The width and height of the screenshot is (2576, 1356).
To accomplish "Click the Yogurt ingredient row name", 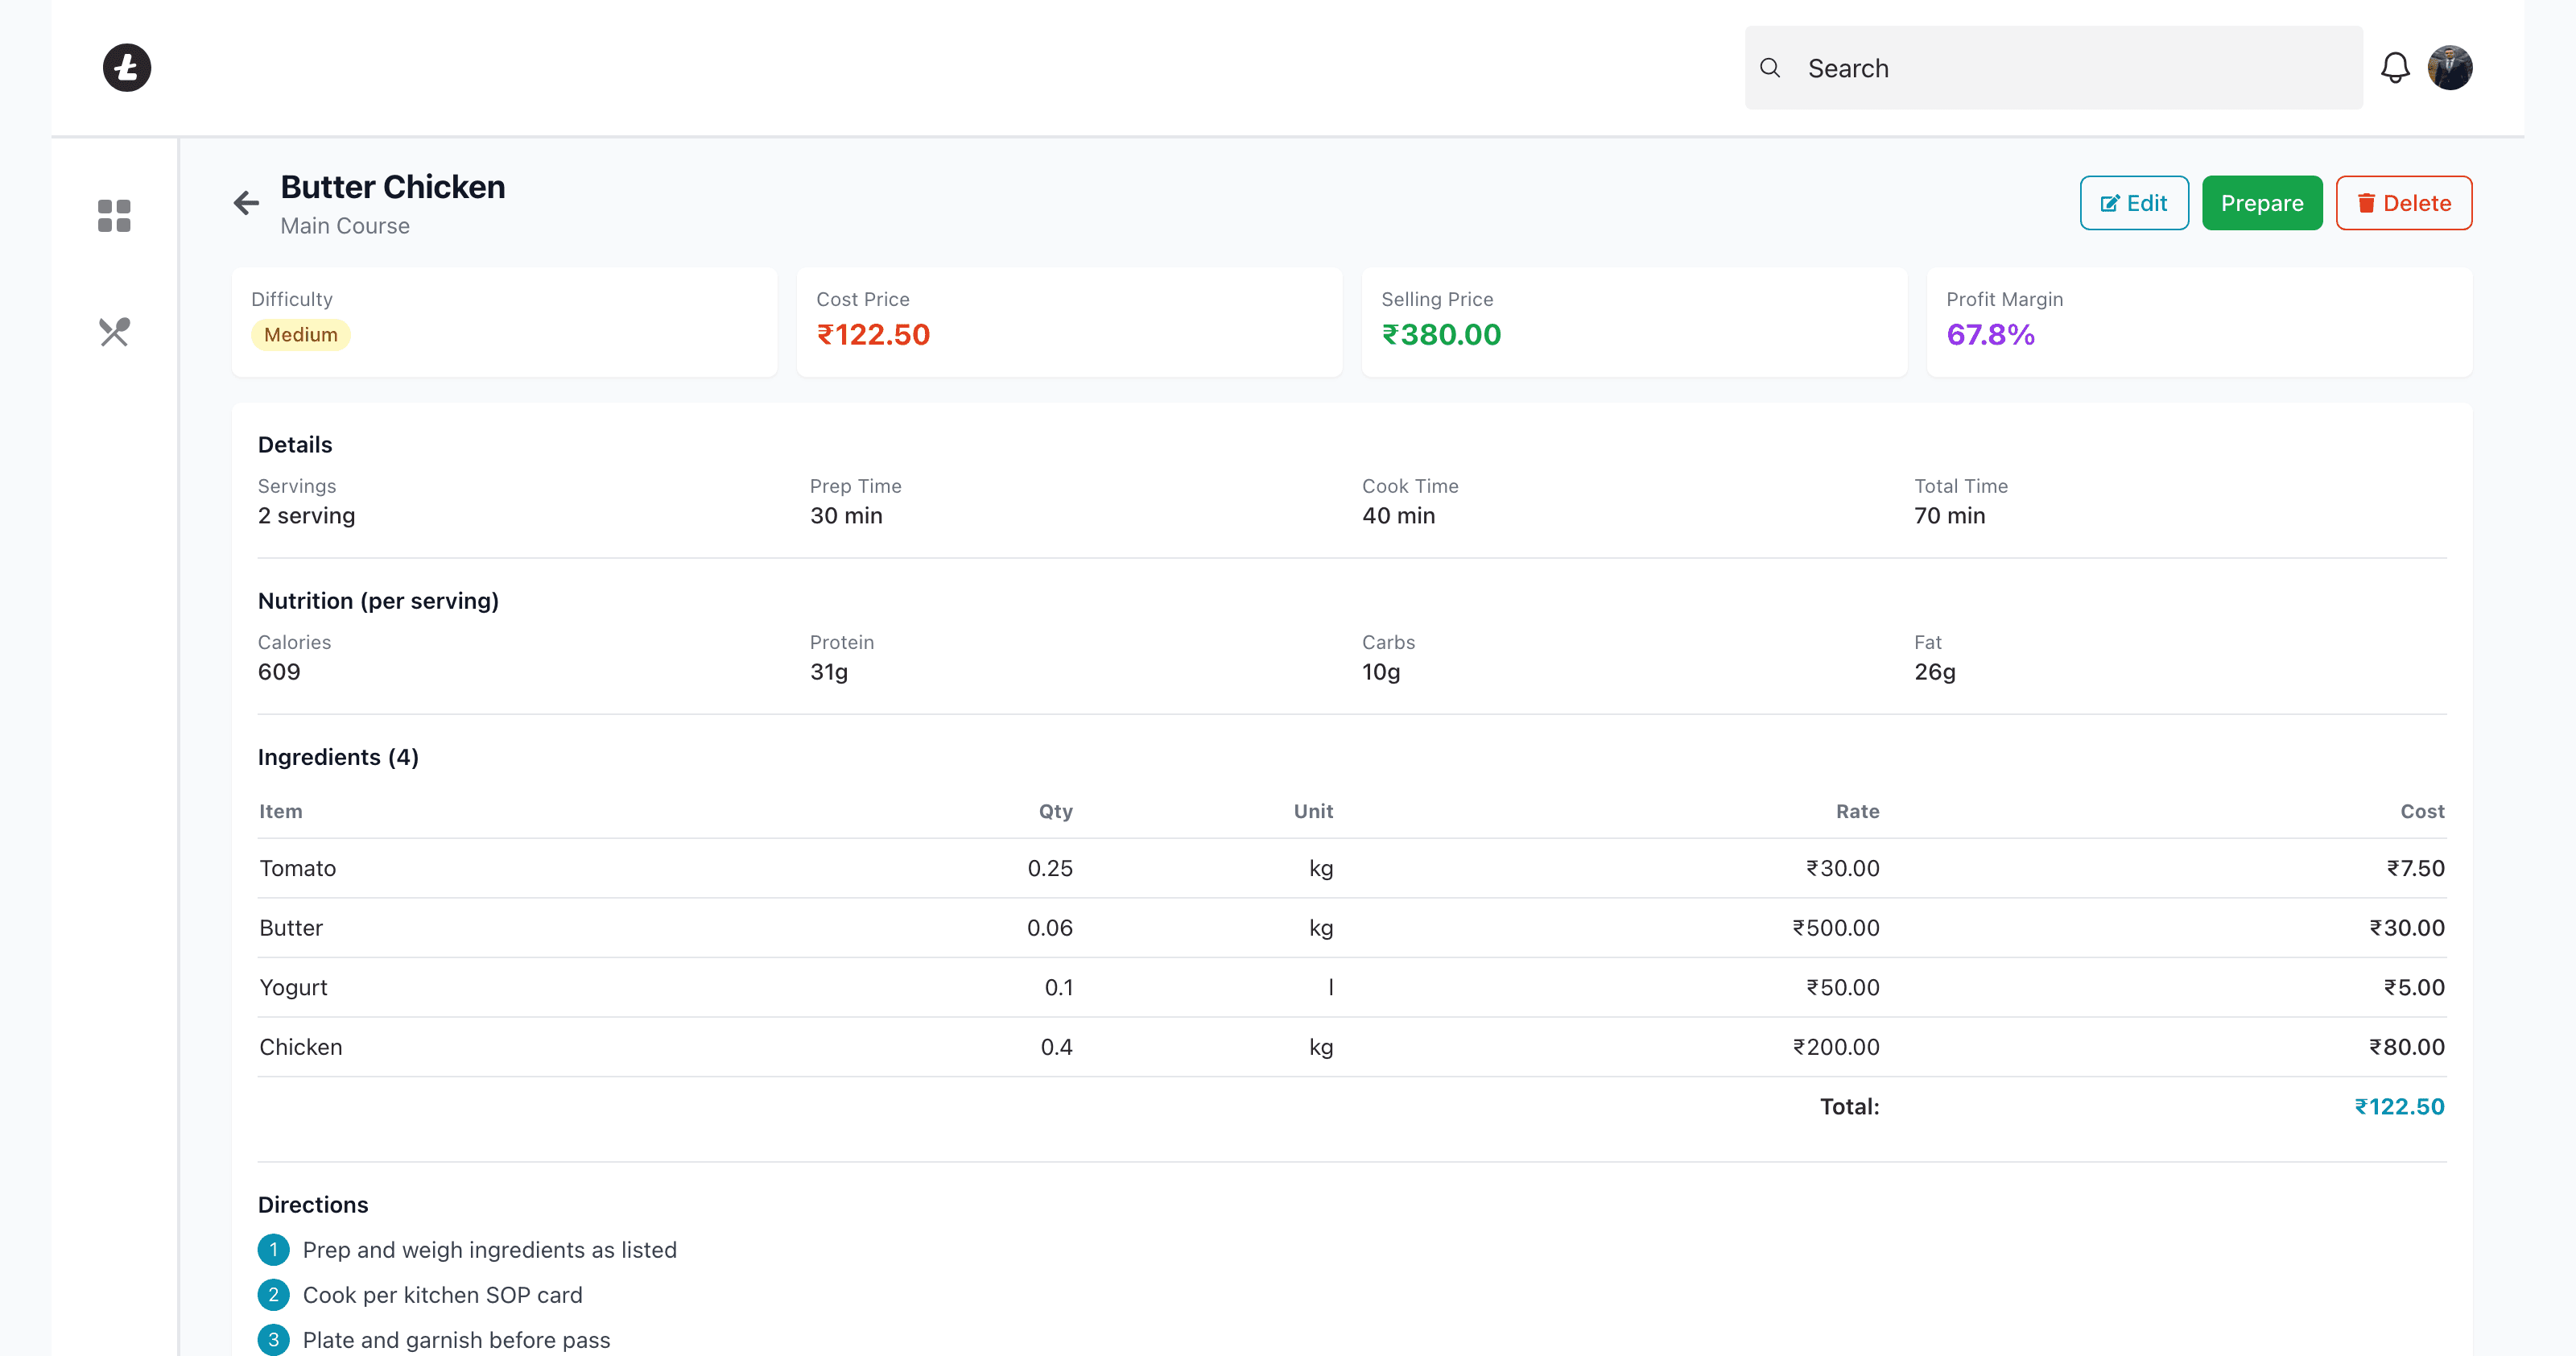I will pyautogui.click(x=293, y=988).
